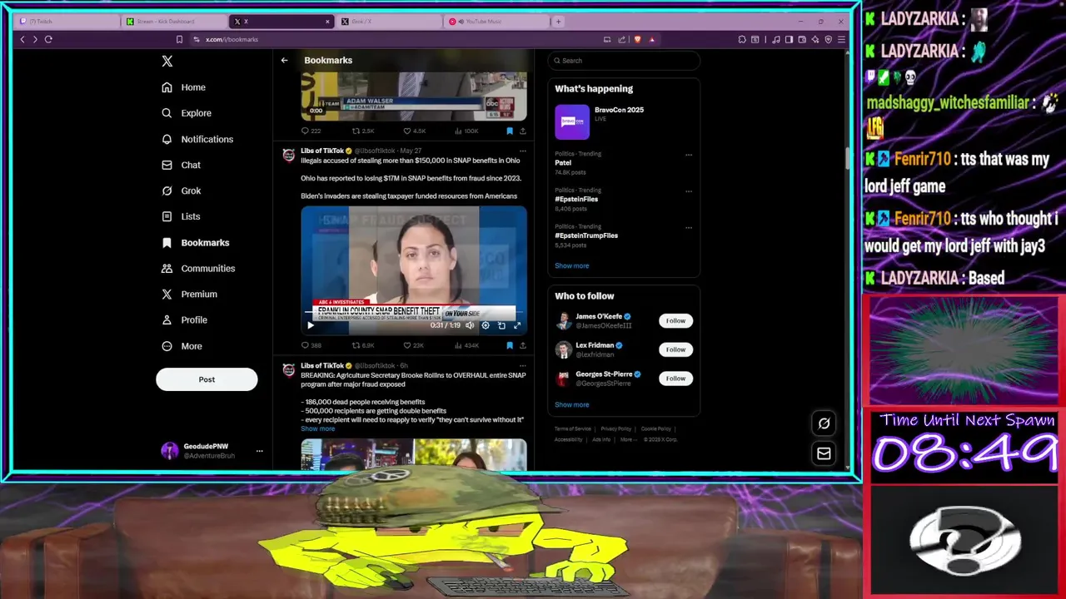Follow Georges St-Pierre
This screenshot has height=599, width=1066.
(x=675, y=379)
